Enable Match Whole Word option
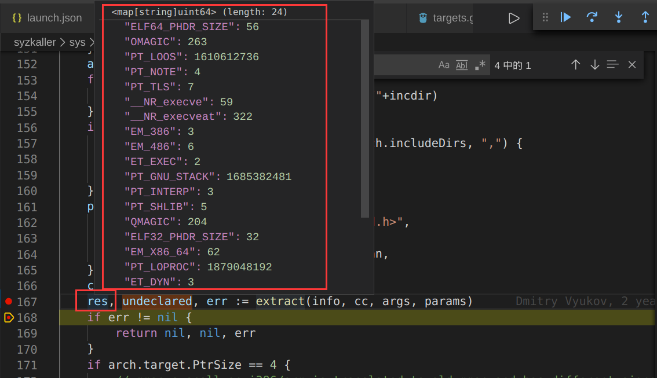This screenshot has width=657, height=378. pyautogui.click(x=462, y=65)
